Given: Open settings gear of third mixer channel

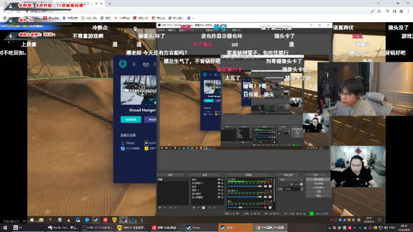Looking at the screenshot, I should [270, 208].
